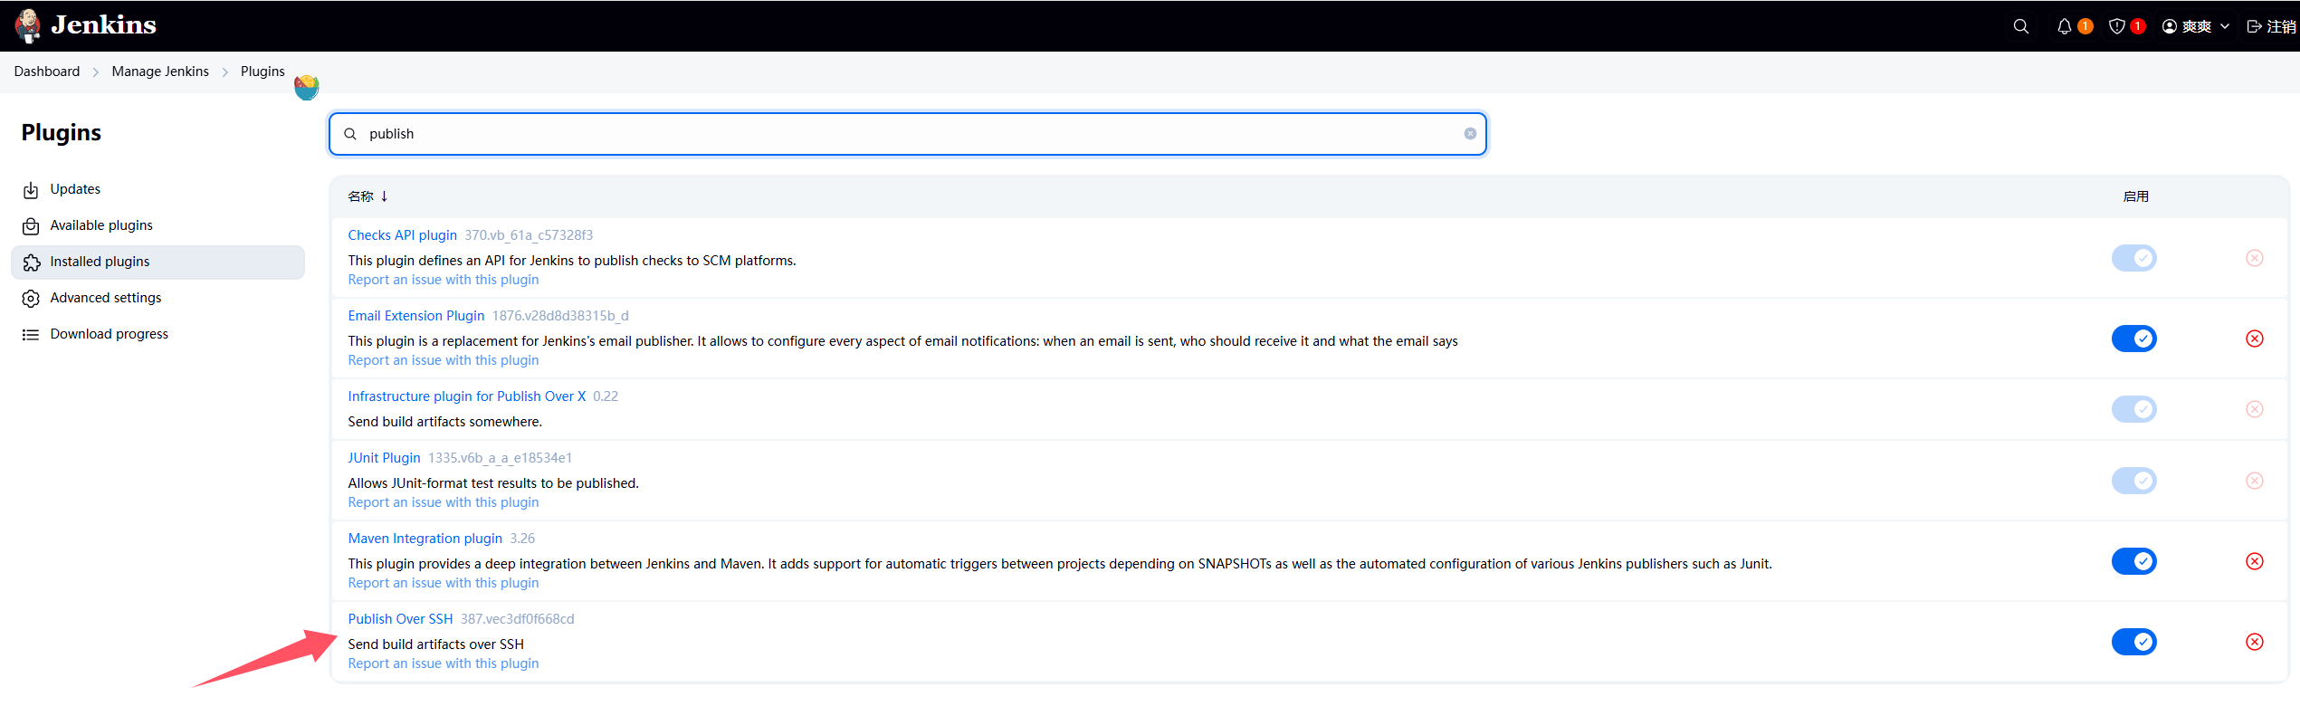Uninstall the Maven Integration plugin
The width and height of the screenshot is (2300, 716).
coord(2255,561)
